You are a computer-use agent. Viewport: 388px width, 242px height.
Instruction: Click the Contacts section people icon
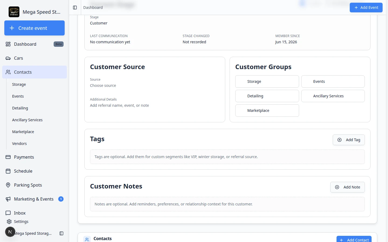(x=87, y=239)
